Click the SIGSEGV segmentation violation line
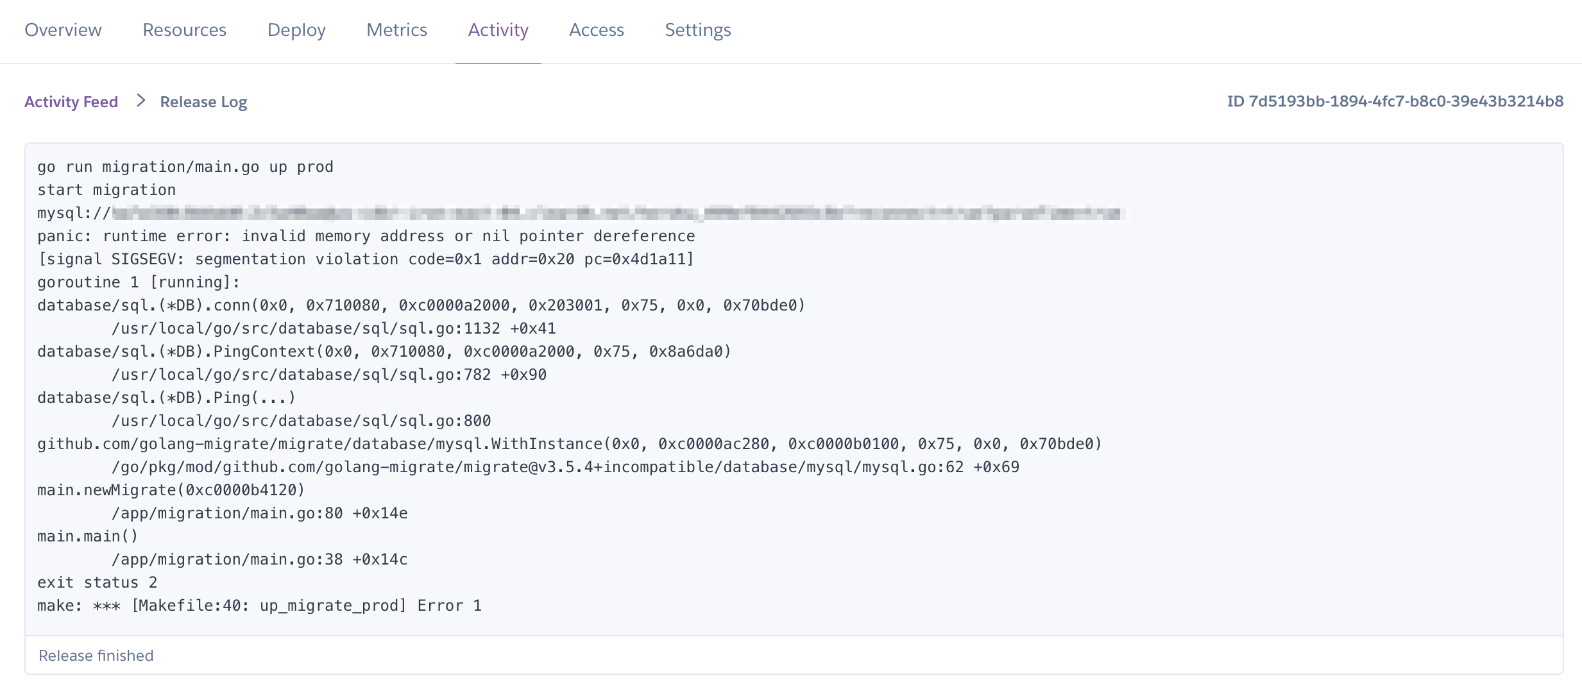This screenshot has height=689, width=1582. 366,260
